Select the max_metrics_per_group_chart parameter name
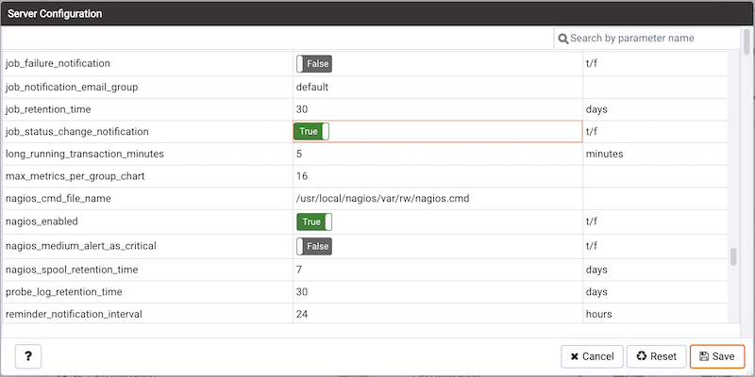755x377 pixels. pos(75,176)
